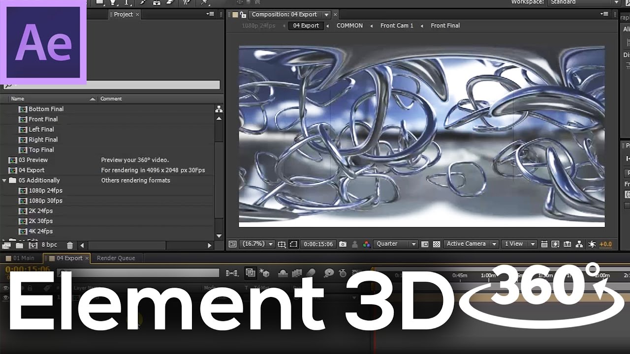Image resolution: width=630 pixels, height=354 pixels.
Task: Open the Composition Mini-Flowchart icon in timeline
Action: 232,273
